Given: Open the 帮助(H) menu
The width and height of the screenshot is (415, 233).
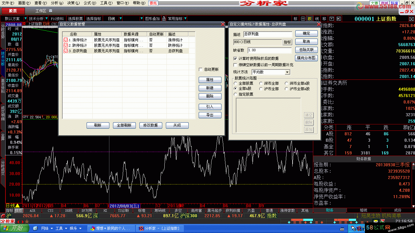Looking at the screenshot, I should coord(139,3).
